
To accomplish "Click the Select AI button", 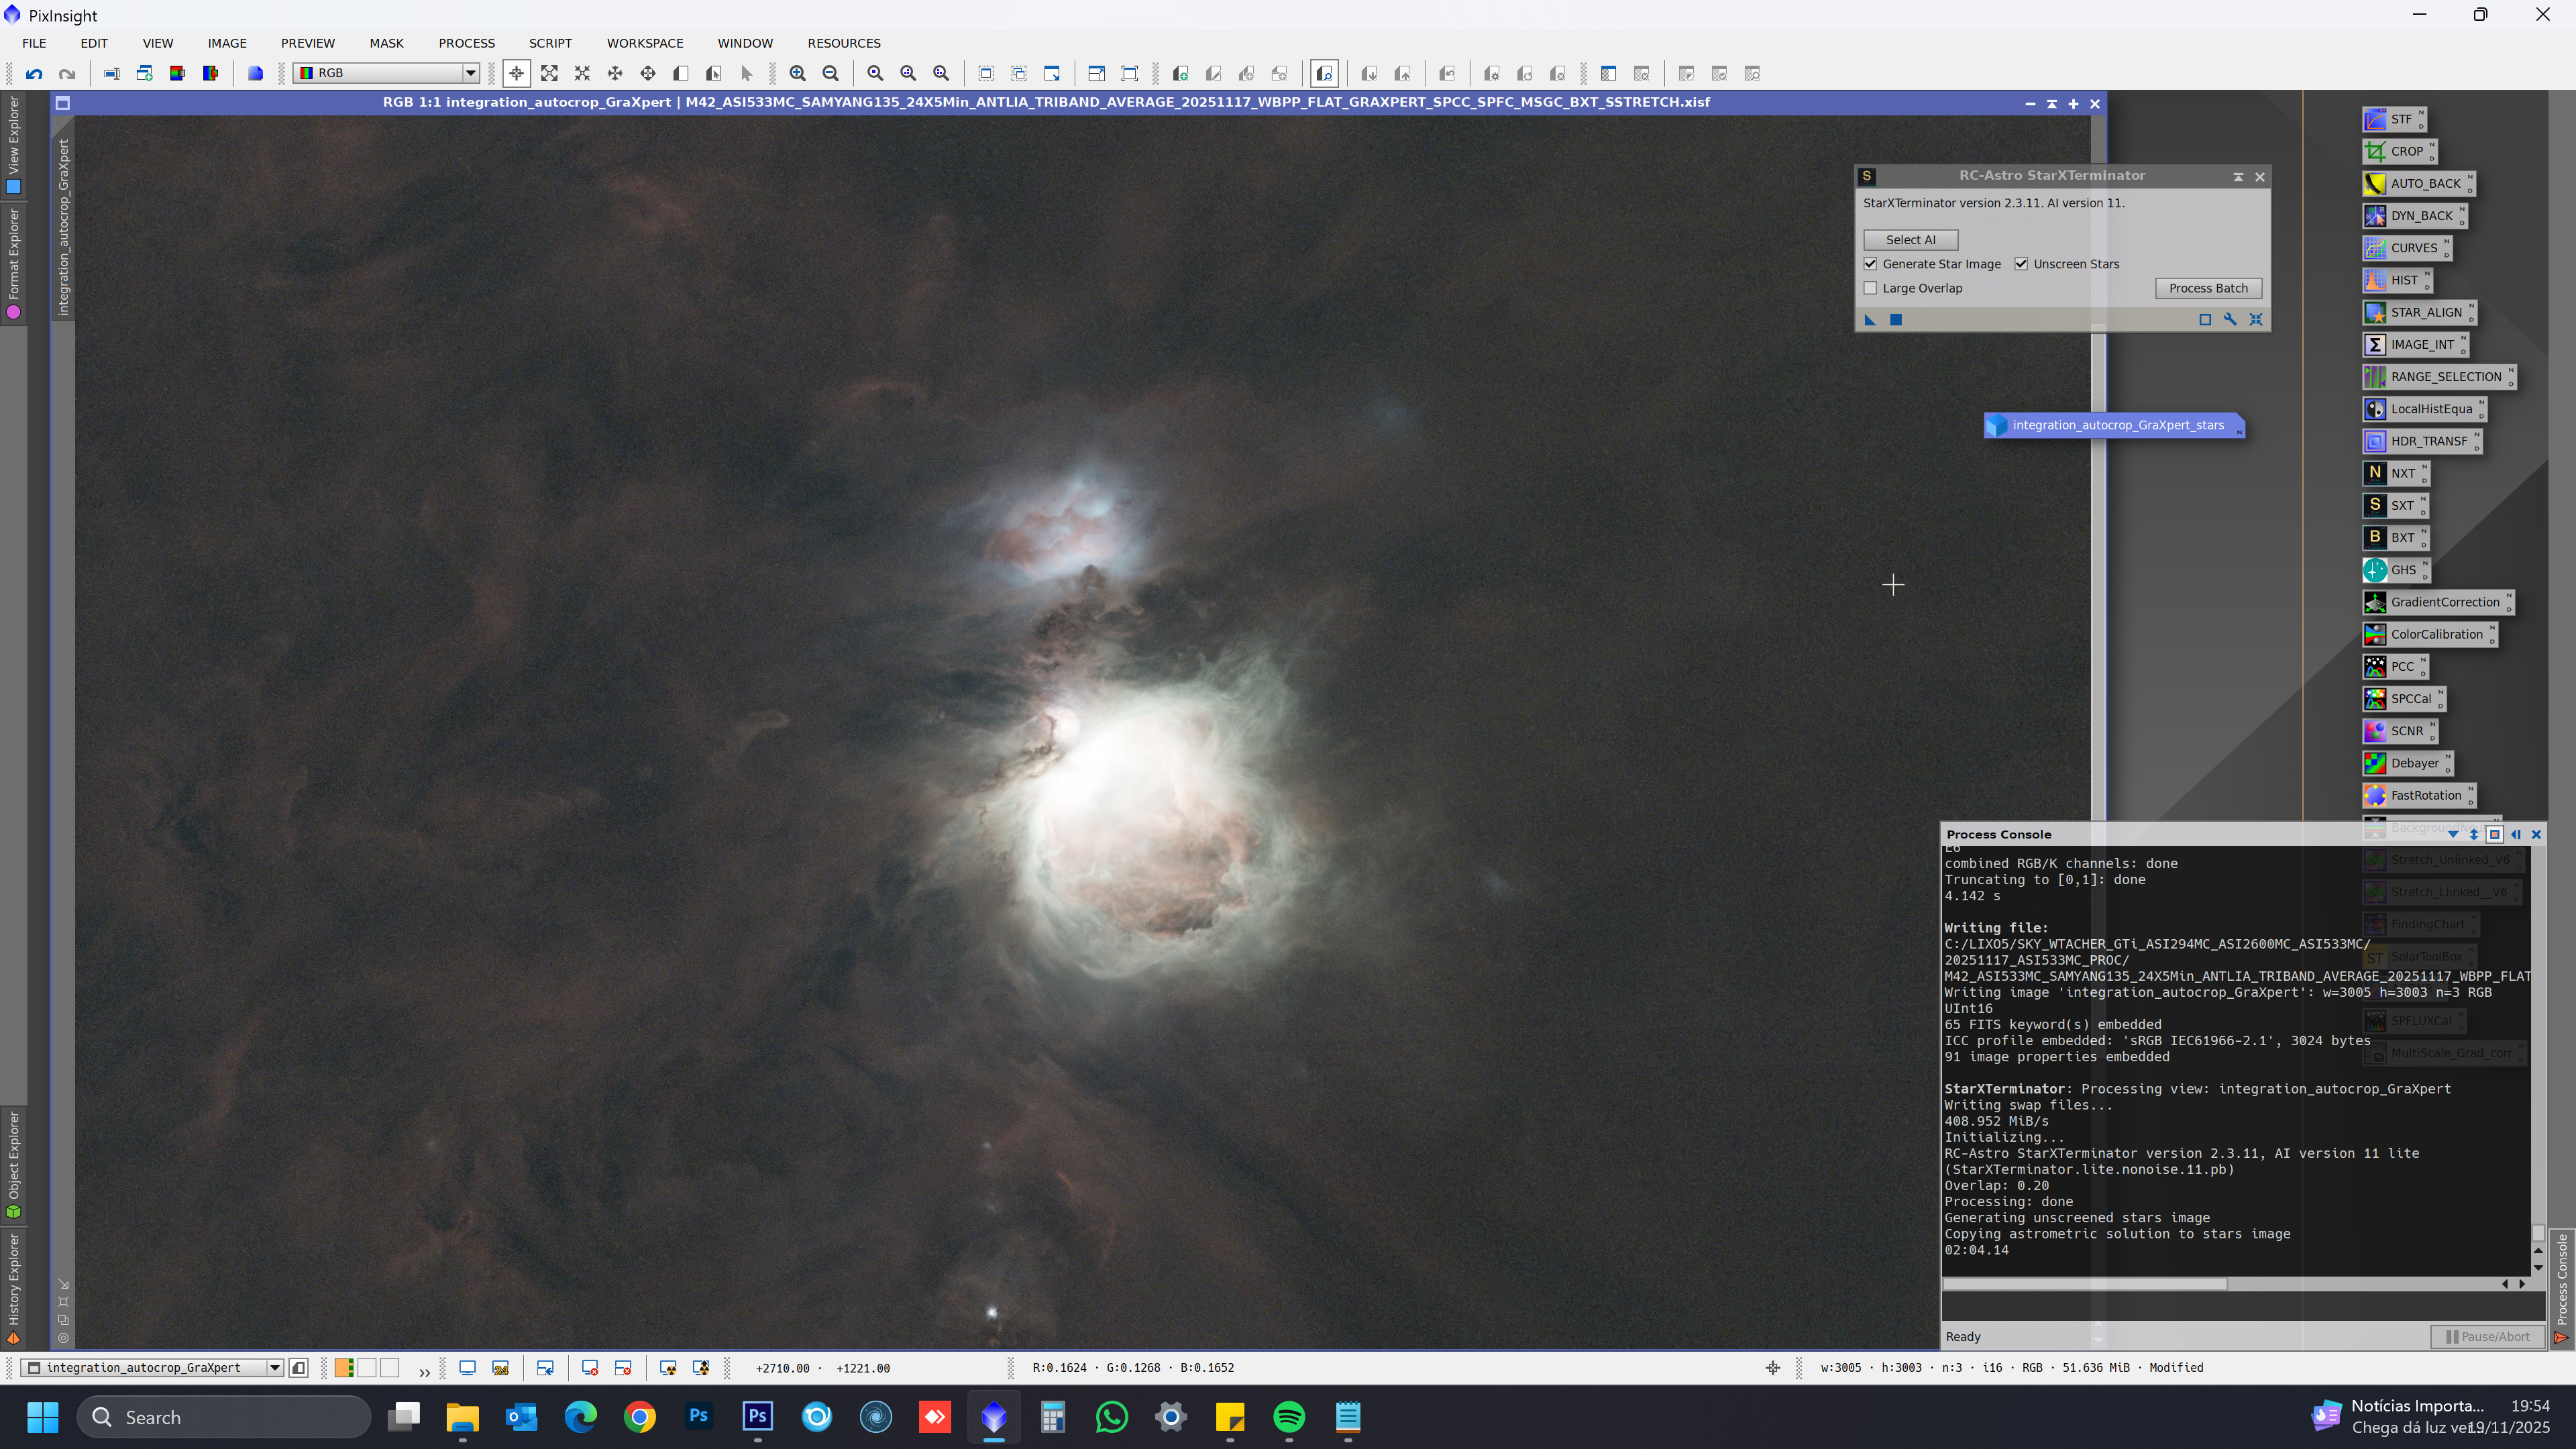I will pyautogui.click(x=1910, y=240).
